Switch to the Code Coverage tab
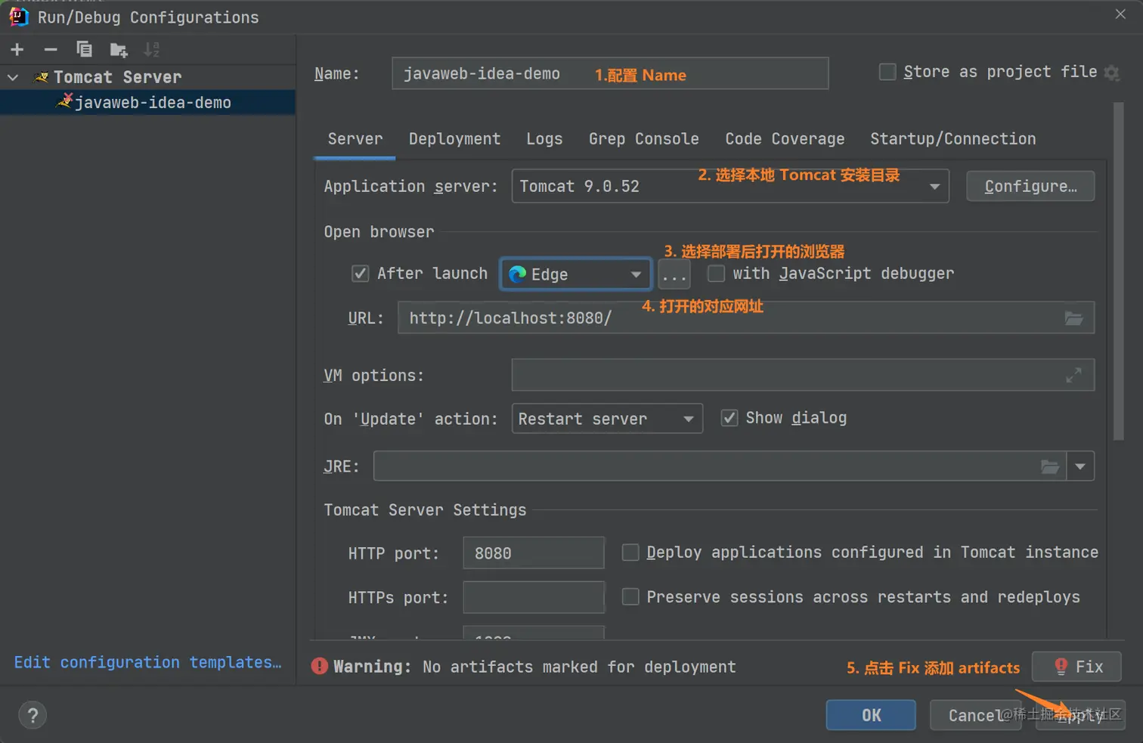 (x=785, y=139)
